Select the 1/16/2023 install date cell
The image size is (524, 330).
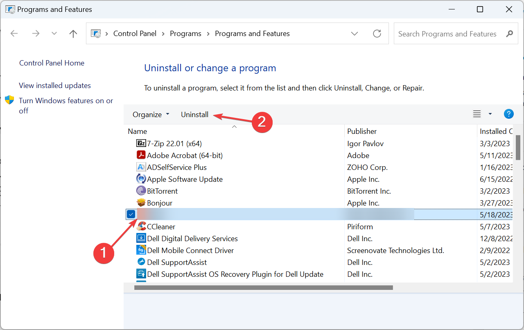(496, 167)
